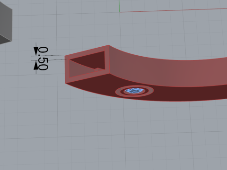Click the blue gem in the circular setting

point(134,91)
